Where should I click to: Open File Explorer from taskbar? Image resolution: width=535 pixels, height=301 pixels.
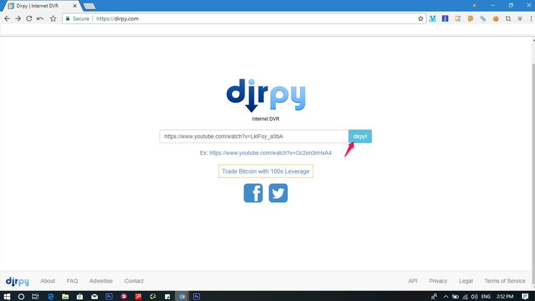65,296
